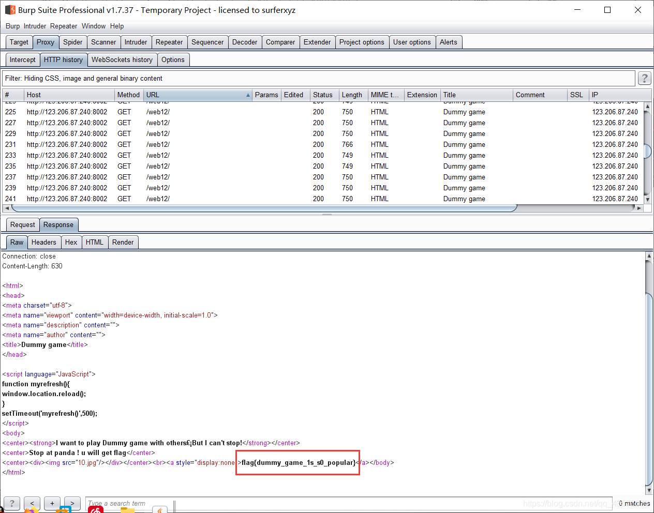Open the Help menu

click(117, 26)
